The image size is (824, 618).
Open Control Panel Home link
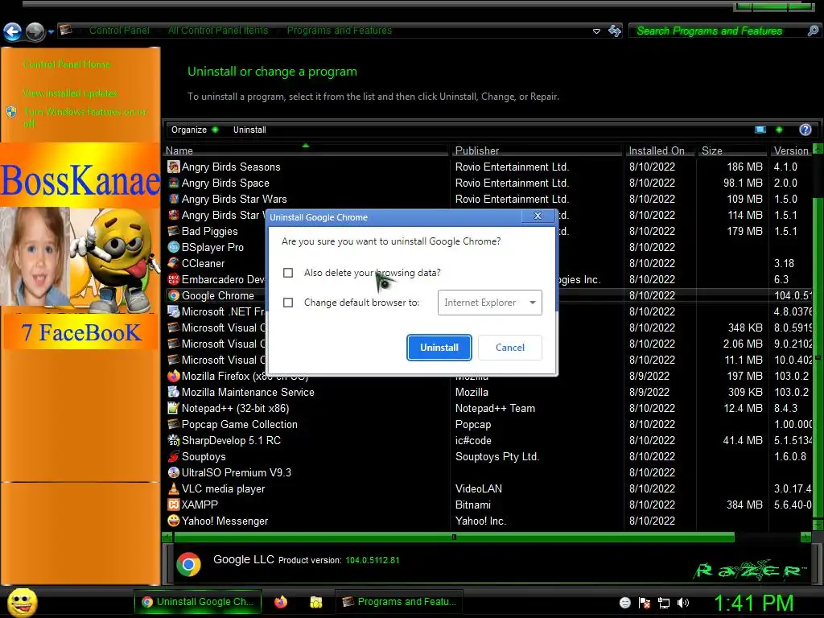[66, 64]
